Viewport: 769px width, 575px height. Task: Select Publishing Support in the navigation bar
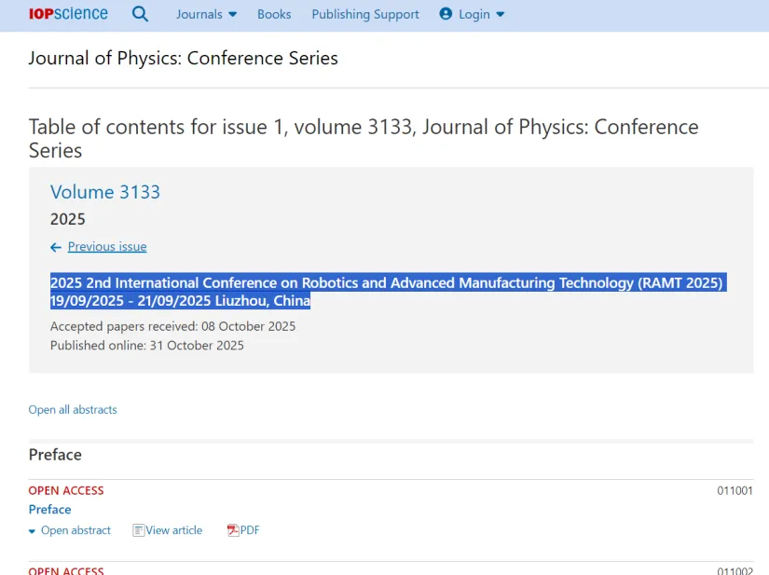coord(365,14)
